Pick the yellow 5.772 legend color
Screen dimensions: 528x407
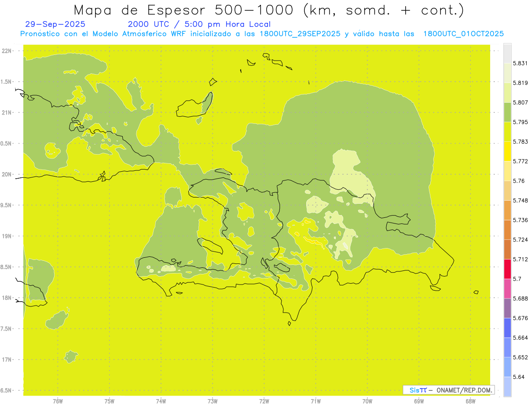point(507,151)
